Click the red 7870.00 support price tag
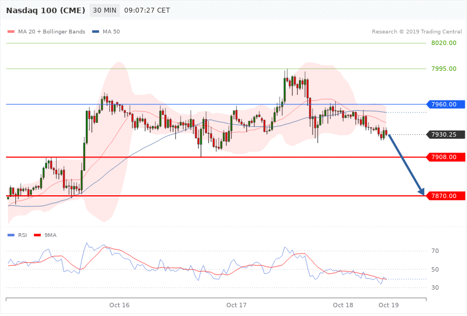 click(x=446, y=196)
